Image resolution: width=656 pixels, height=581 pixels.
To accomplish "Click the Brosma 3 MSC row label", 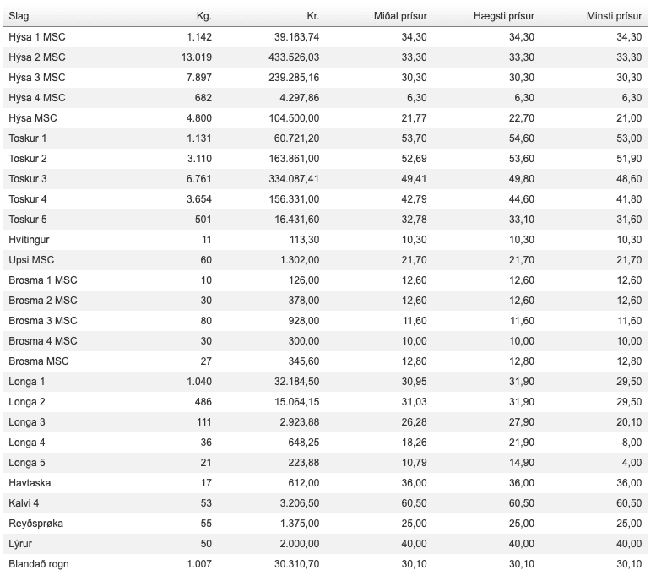I will pos(42,321).
